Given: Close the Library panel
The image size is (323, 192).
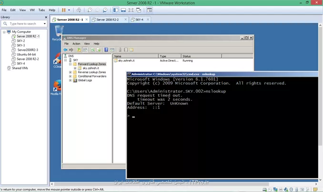Looking at the screenshot, I should point(46,17).
